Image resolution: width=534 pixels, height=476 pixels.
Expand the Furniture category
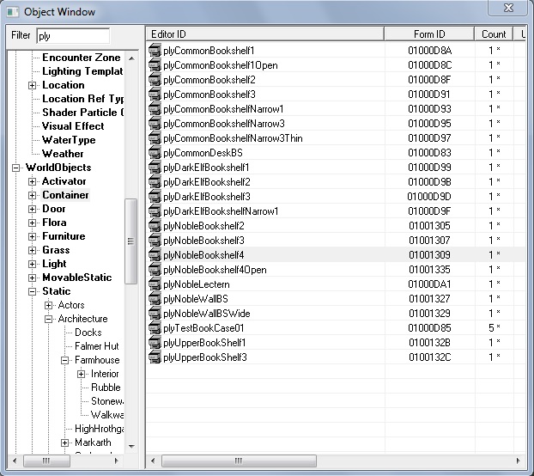point(33,236)
